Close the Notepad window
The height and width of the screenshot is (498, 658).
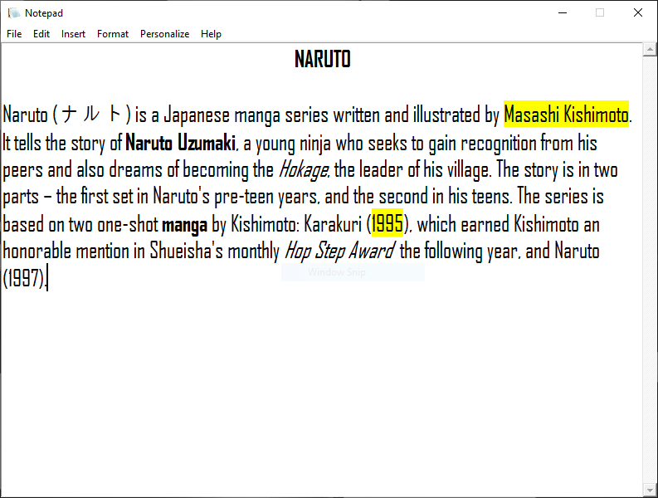[638, 13]
